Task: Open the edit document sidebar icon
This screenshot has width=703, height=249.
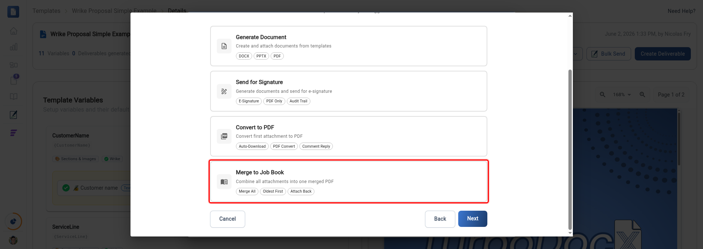Action: click(14, 115)
